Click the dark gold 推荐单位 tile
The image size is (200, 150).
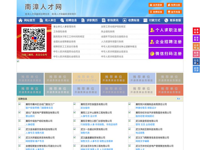click(114, 78)
